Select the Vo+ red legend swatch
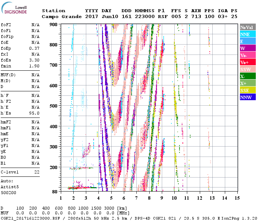The width and height of the screenshot is (258, 221). click(x=248, y=62)
